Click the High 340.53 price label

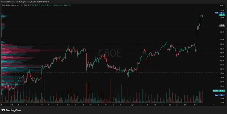[220, 13]
